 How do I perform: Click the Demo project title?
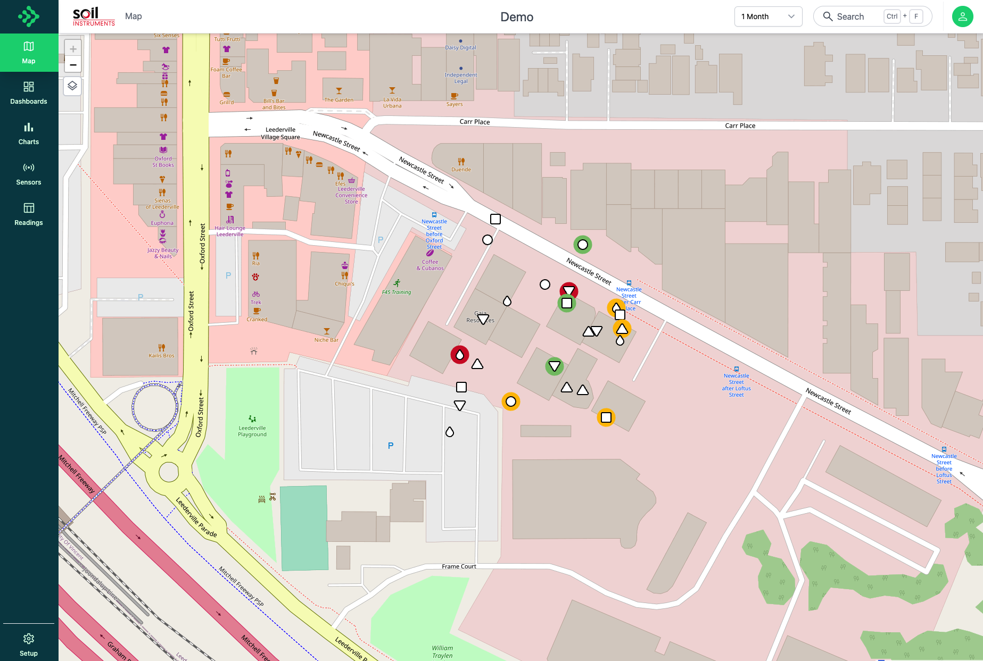(517, 17)
